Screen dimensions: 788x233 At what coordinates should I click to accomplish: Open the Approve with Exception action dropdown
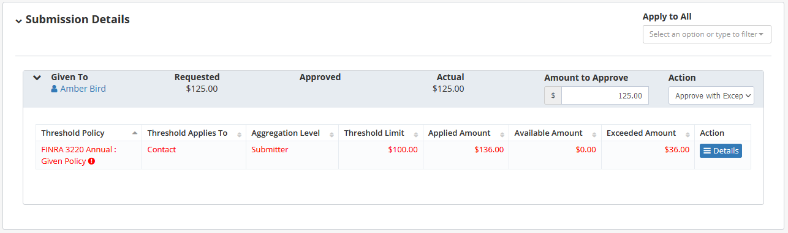pos(711,95)
